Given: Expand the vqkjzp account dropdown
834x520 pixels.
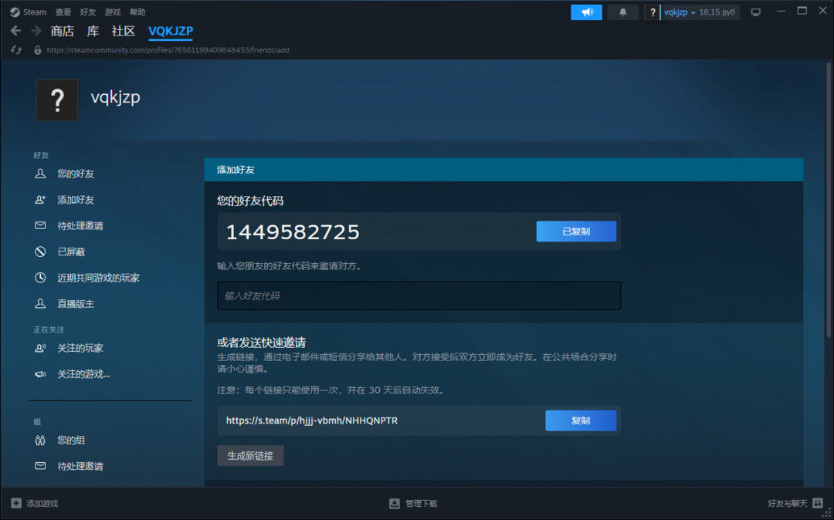Looking at the screenshot, I should [680, 12].
